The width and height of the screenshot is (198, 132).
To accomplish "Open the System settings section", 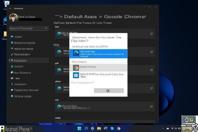I will (x=29, y=37).
